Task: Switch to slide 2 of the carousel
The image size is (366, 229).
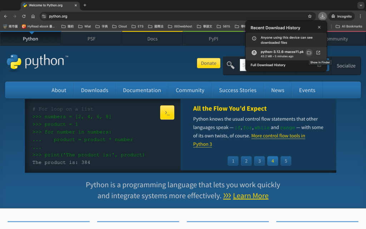Action: 246,161
